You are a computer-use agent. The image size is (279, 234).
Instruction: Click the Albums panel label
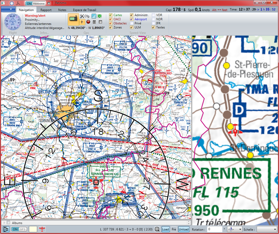point(17,223)
